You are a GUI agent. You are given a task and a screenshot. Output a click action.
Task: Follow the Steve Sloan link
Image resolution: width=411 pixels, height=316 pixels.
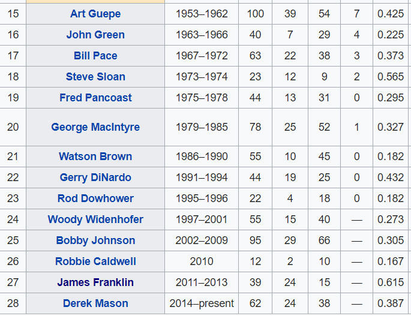point(95,77)
